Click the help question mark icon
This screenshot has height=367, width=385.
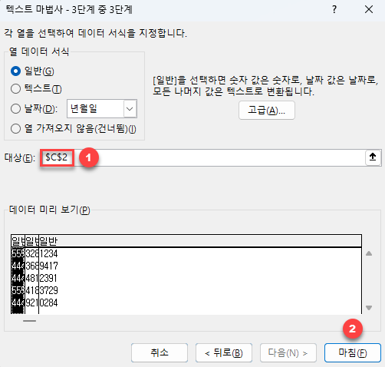point(334,10)
